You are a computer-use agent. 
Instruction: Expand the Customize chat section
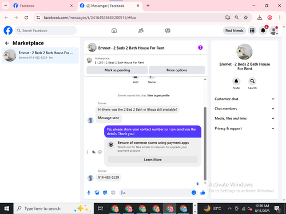point(244,99)
